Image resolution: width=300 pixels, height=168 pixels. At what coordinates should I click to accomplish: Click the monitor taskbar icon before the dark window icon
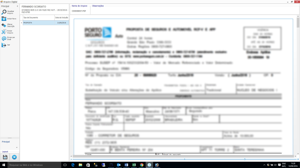click(x=103, y=165)
